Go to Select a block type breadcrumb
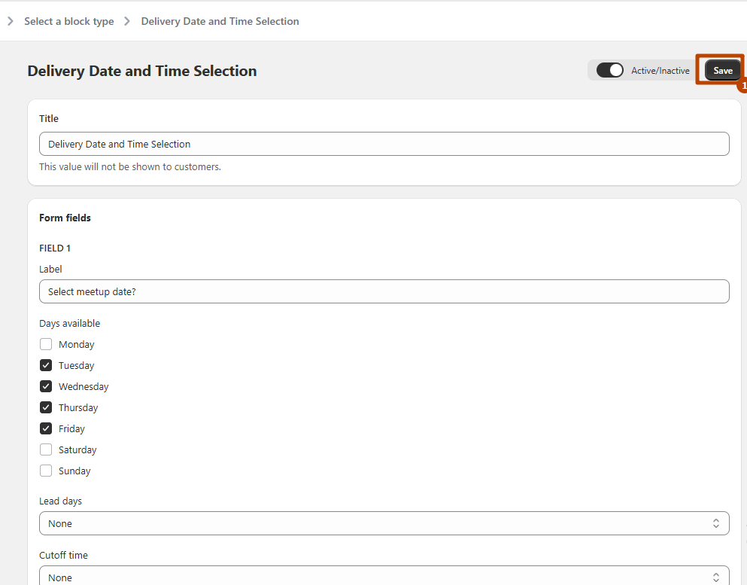The height and width of the screenshot is (585, 747). (x=69, y=21)
